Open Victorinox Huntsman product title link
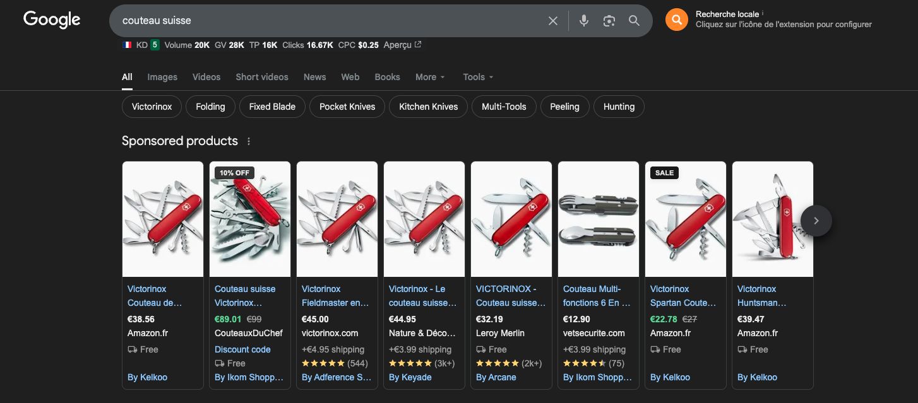Image resolution: width=918 pixels, height=403 pixels. tap(762, 296)
